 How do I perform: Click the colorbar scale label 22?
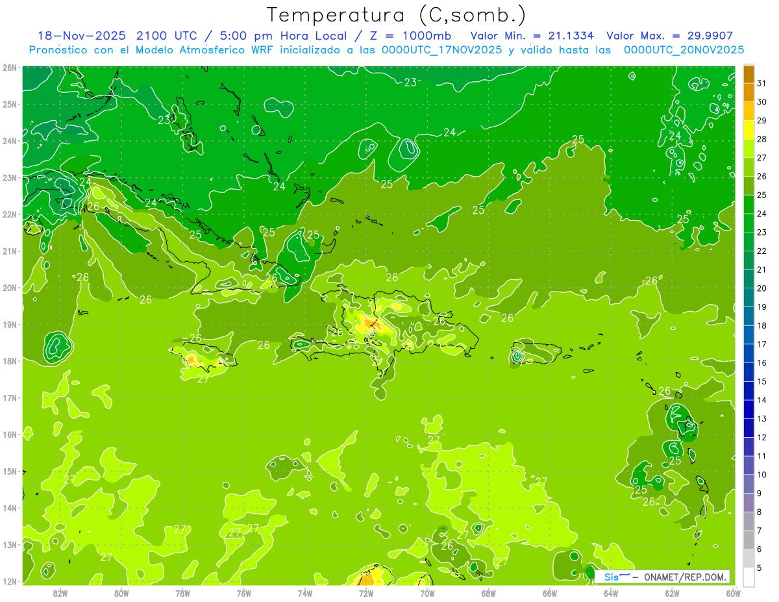click(x=761, y=251)
